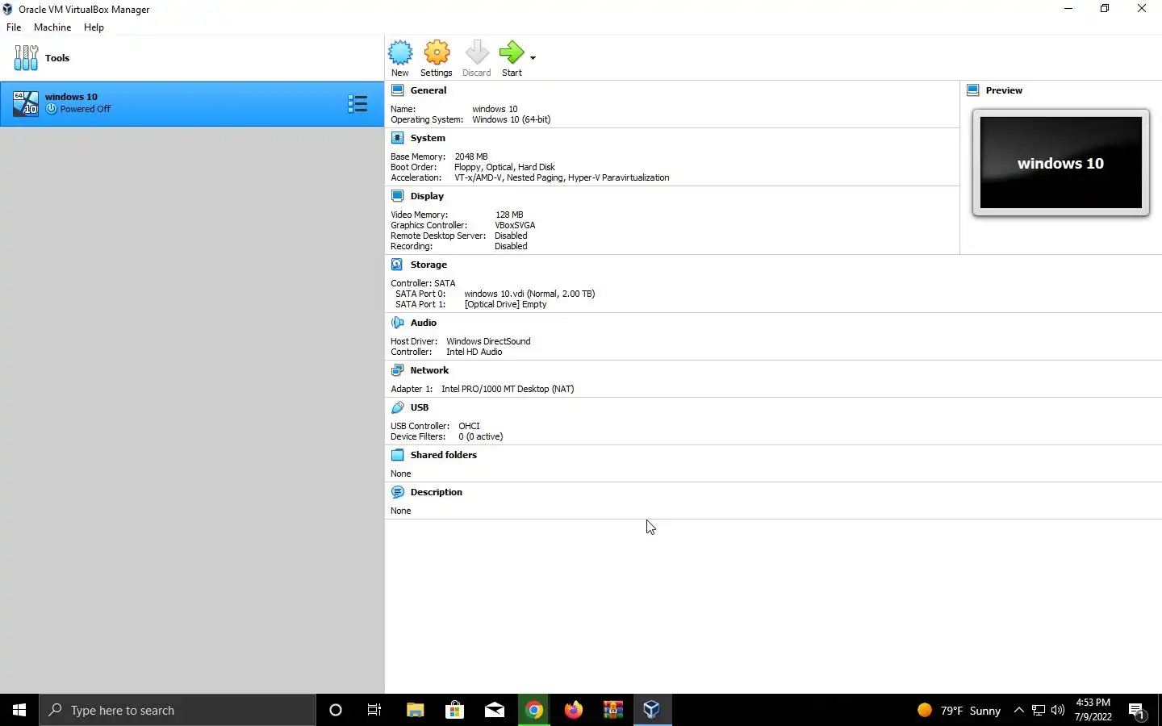1162x726 pixels.
Task: Start the VM with the green arrow
Action: 512,58
